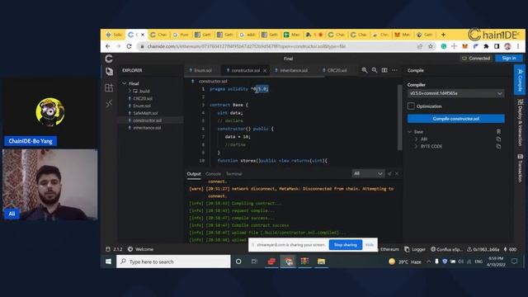Clear the output panel icon
This screenshot has height=297, width=528.
pos(389,174)
